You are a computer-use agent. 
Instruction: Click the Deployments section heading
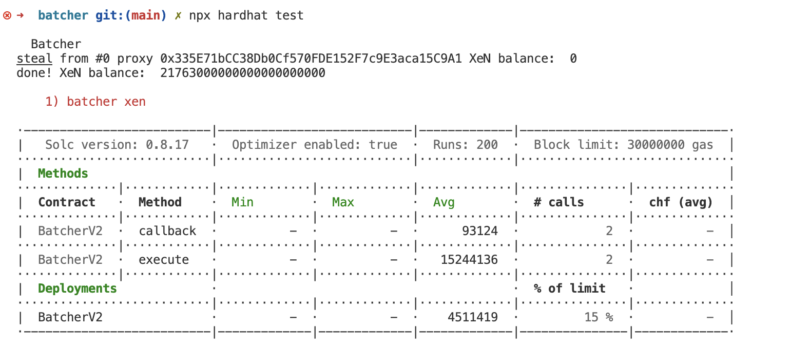tap(77, 289)
